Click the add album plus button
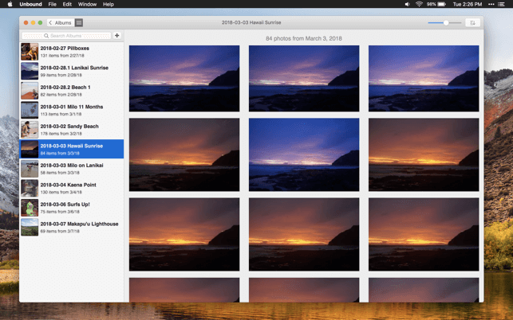This screenshot has height=320, width=513. 117,36
